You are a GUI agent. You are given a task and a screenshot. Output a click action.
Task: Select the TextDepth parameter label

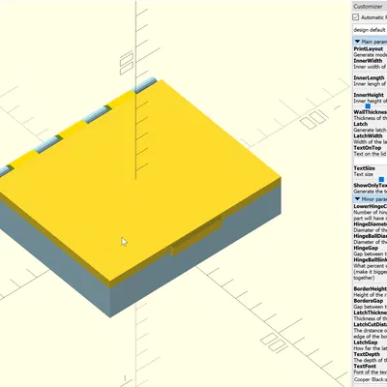[367, 354]
